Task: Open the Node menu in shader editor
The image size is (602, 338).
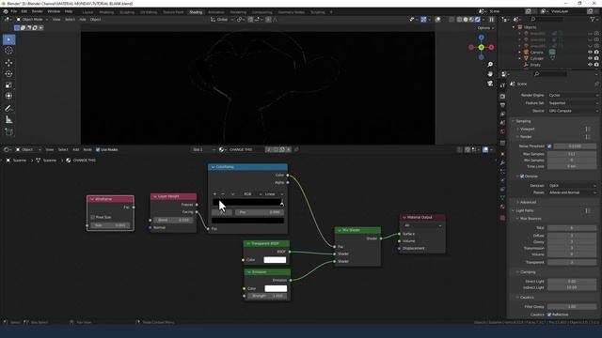Action: click(x=87, y=149)
